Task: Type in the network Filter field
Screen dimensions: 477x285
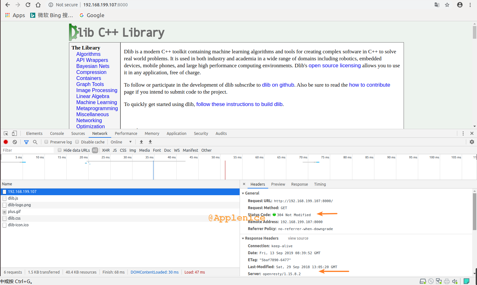Action: tap(27, 150)
